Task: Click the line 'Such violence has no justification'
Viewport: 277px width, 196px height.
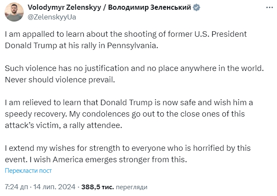Action: click(134, 68)
